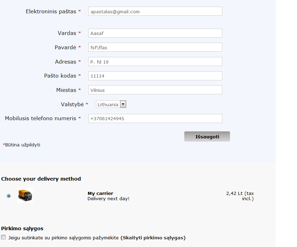Click the Elektroninis paštas label
Image resolution: width=297 pixels, height=247 pixels.
point(51,12)
